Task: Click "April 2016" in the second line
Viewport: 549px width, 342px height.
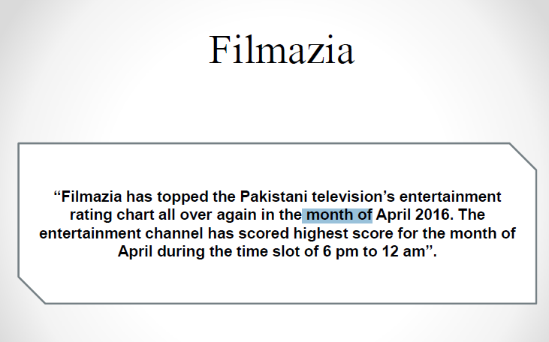Action: (x=412, y=214)
